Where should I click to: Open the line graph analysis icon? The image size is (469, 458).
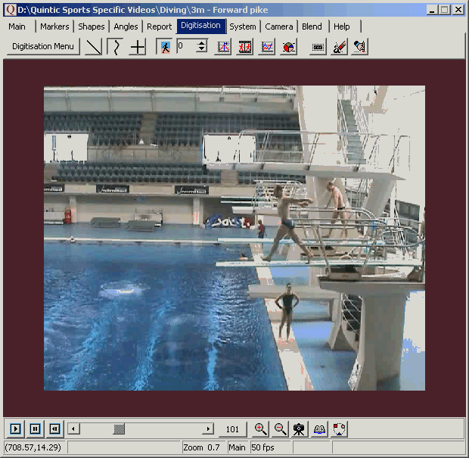(267, 47)
